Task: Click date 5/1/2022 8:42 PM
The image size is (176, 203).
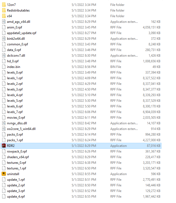Action: click(84, 123)
